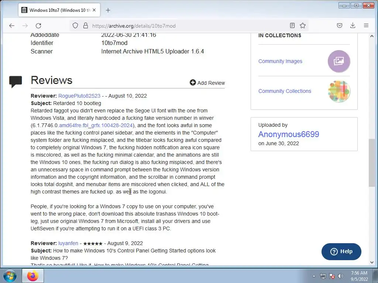The image size is (378, 283).
Task: Click the 'August 10, 2022' review date
Action: [x=127, y=96]
